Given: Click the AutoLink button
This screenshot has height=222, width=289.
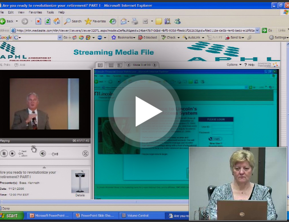Looking at the screenshot, I should (x=192, y=38).
